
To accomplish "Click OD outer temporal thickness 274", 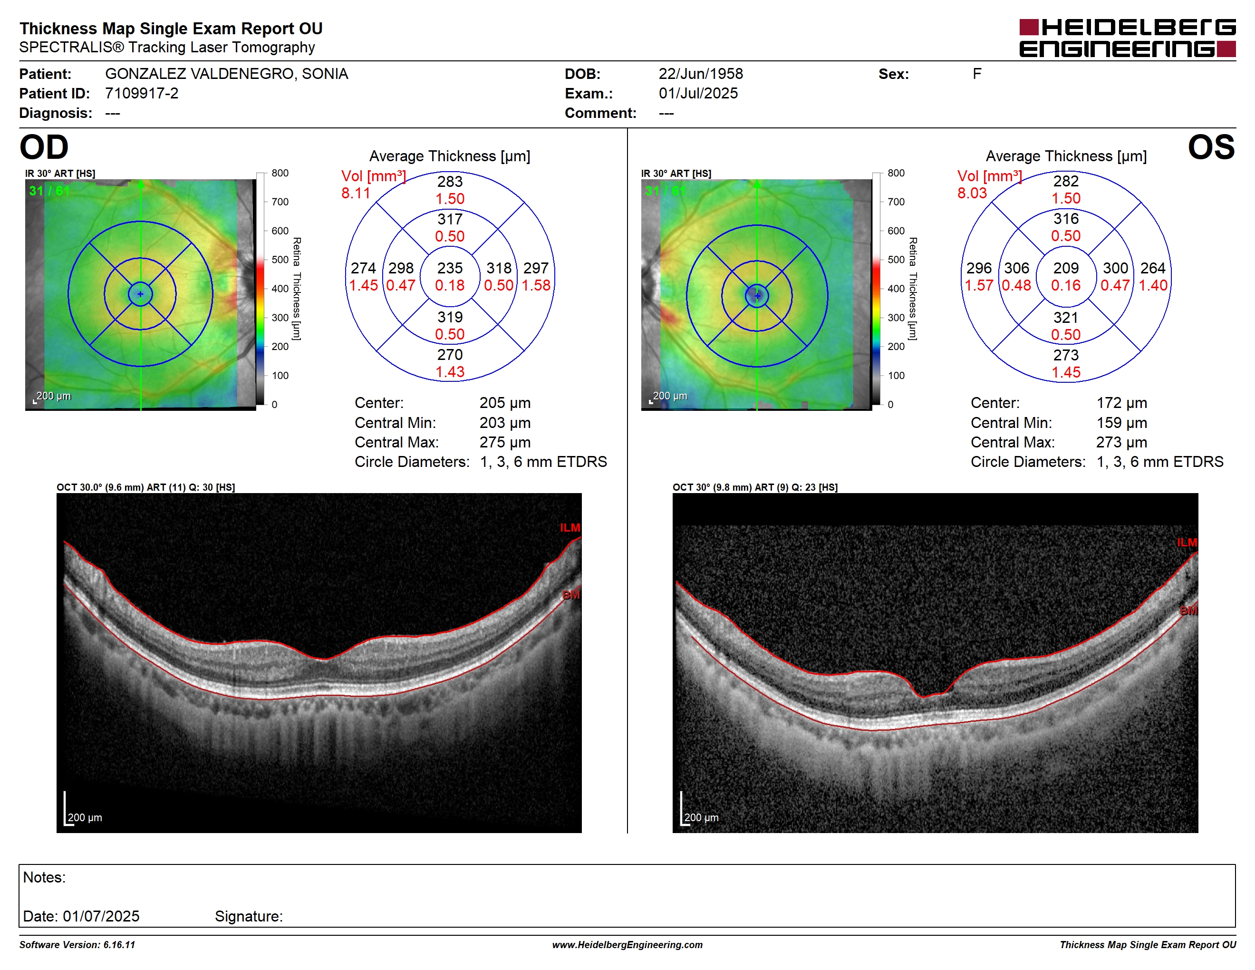I will click(363, 268).
